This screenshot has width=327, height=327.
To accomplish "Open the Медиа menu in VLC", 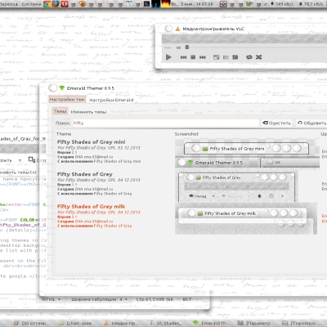I will point(173,38).
